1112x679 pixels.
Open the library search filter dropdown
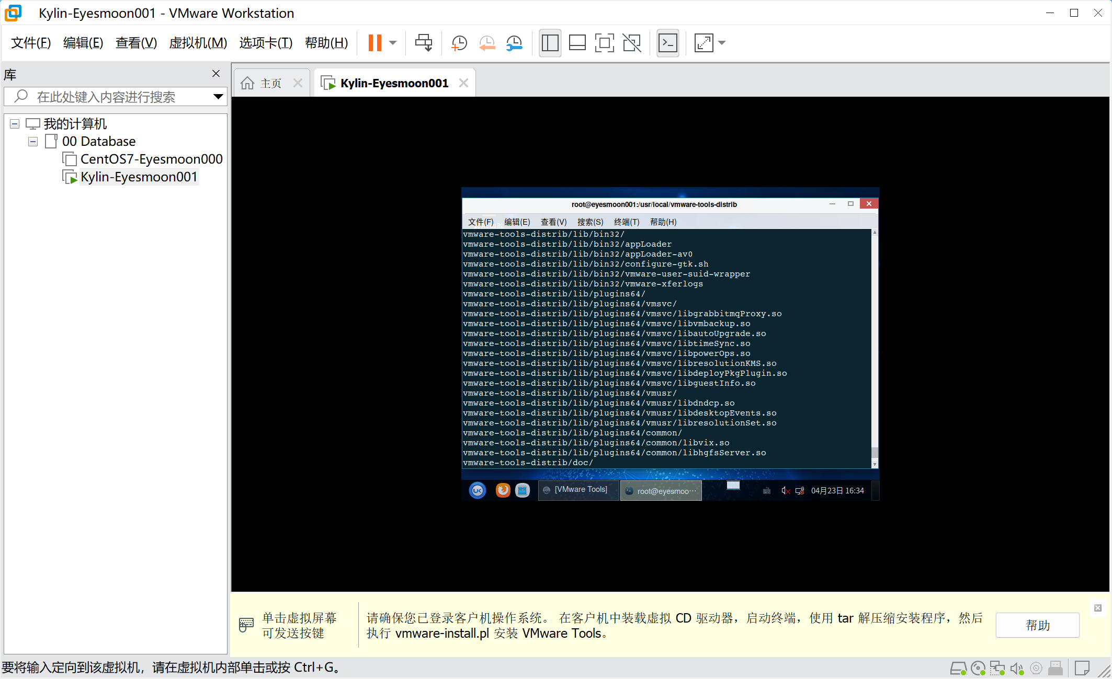point(218,97)
